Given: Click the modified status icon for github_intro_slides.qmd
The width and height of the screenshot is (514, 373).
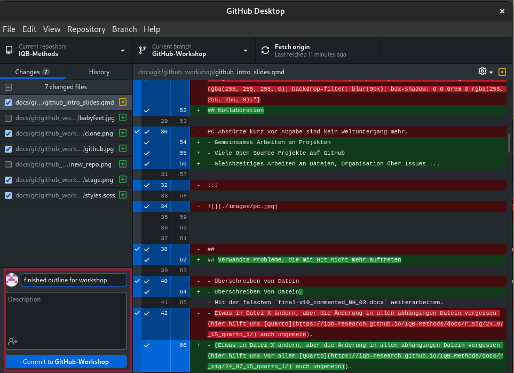Looking at the screenshot, I should (x=123, y=102).
